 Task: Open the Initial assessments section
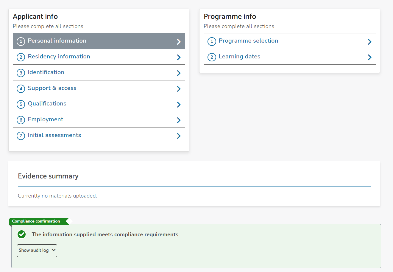(99, 136)
